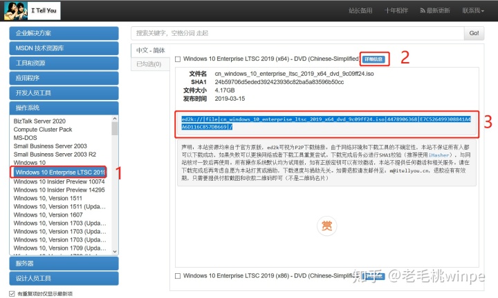This screenshot has width=498, height=298.
Task: Click the 赏 donate button
Action: [326, 226]
